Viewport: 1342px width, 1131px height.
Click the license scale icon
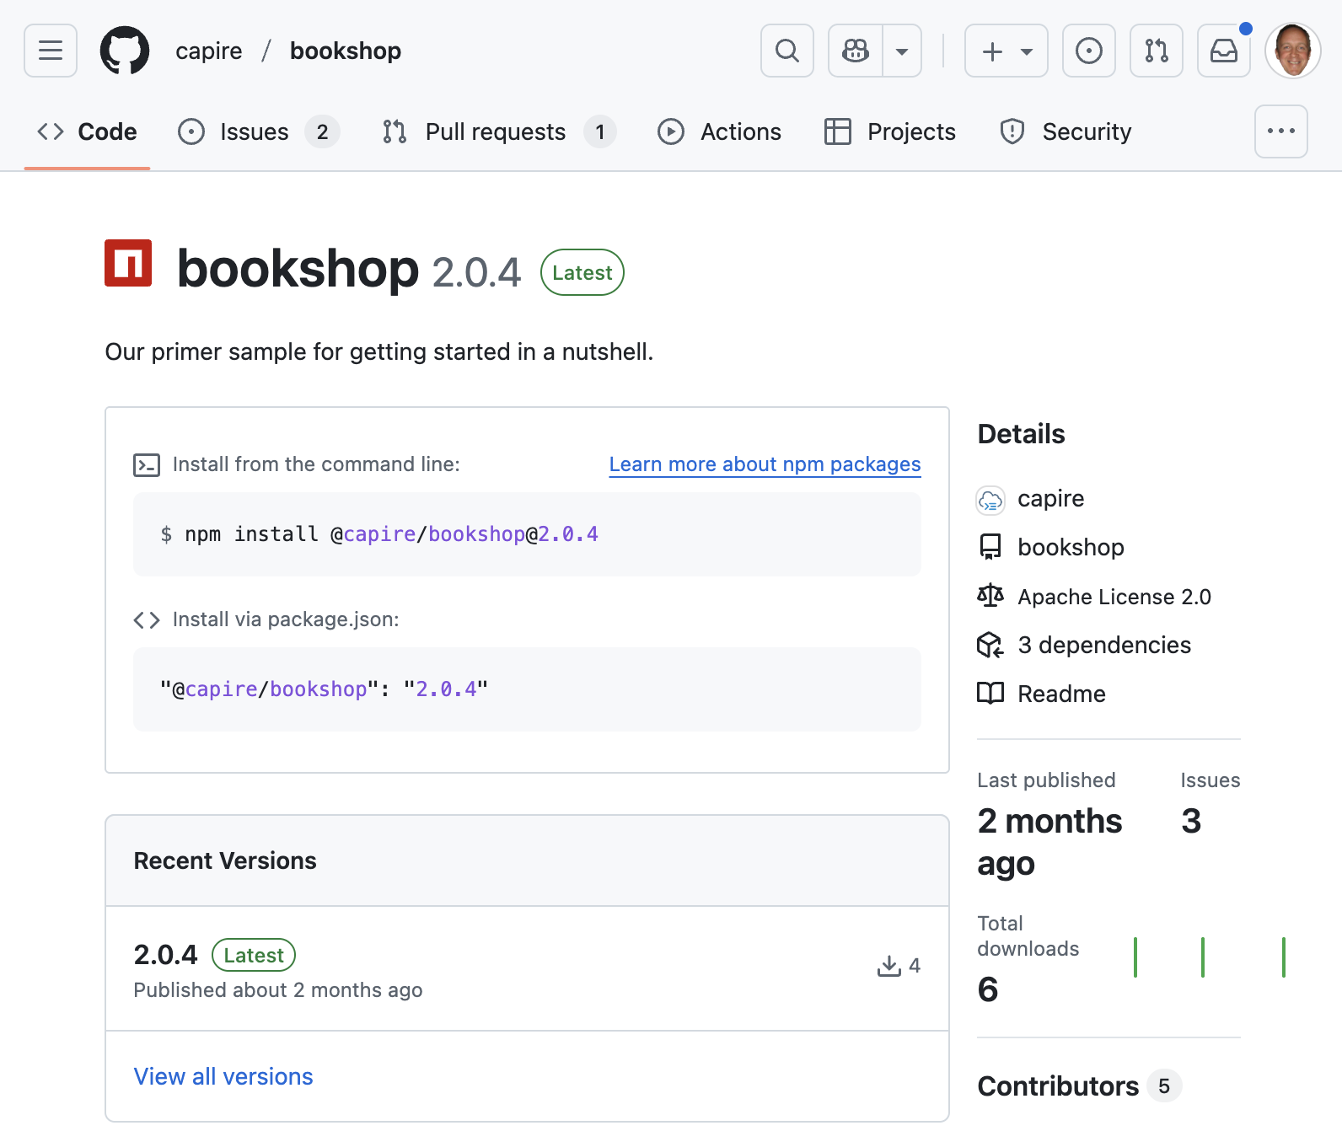point(990,596)
